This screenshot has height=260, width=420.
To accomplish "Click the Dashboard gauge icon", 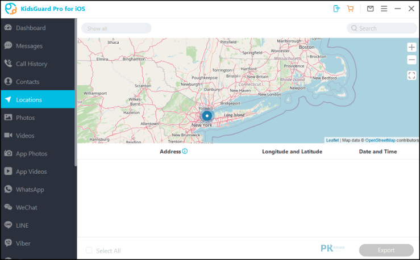I will point(8,28).
